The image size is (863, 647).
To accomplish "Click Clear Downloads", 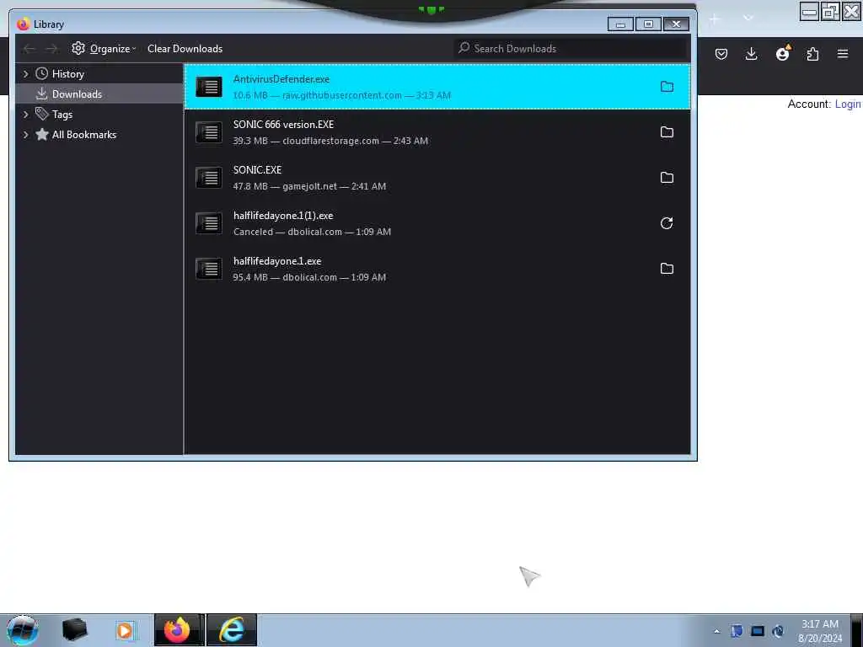I will (x=185, y=48).
